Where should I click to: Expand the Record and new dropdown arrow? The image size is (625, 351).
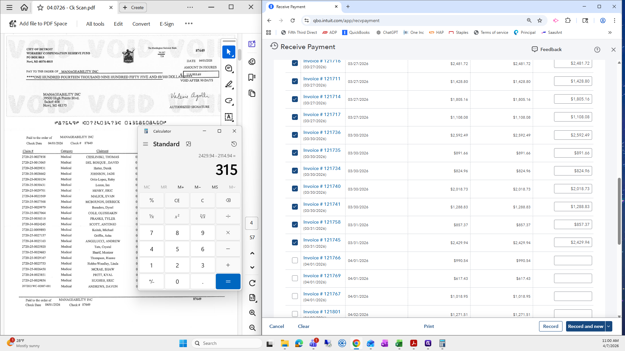click(608, 326)
